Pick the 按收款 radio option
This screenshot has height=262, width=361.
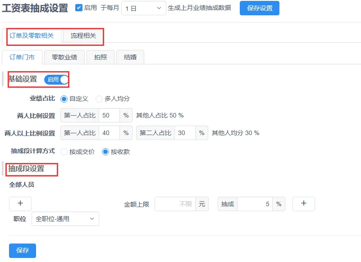pyautogui.click(x=105, y=152)
